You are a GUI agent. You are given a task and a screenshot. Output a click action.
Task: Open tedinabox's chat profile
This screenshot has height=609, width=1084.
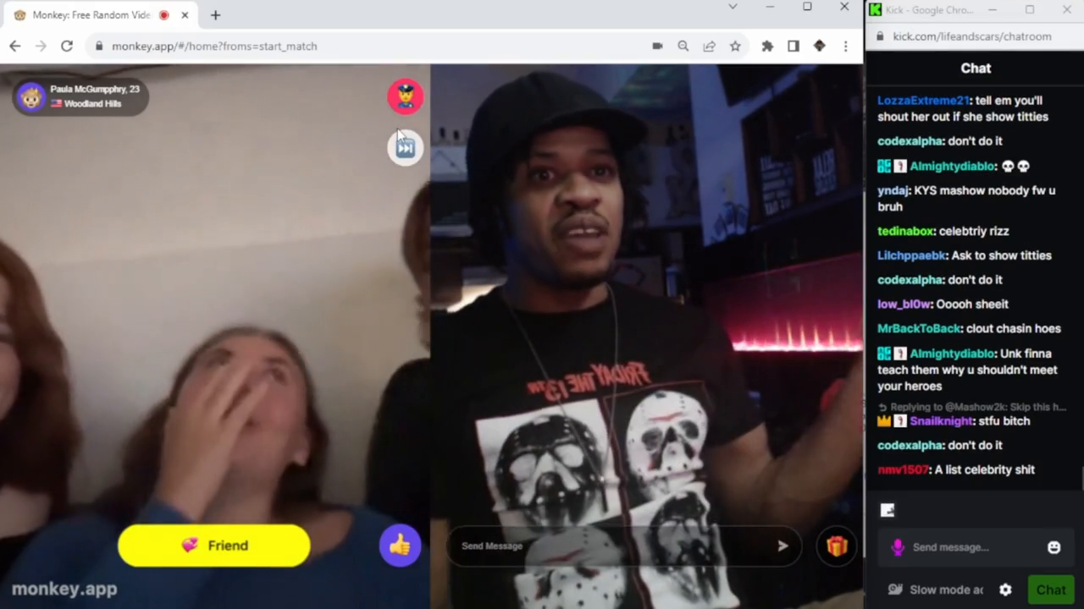(x=905, y=231)
